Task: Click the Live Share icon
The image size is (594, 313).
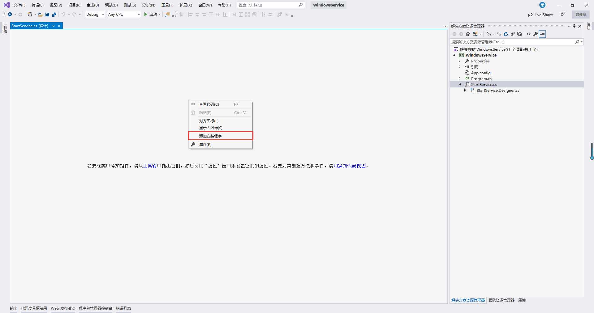Action: (x=530, y=15)
